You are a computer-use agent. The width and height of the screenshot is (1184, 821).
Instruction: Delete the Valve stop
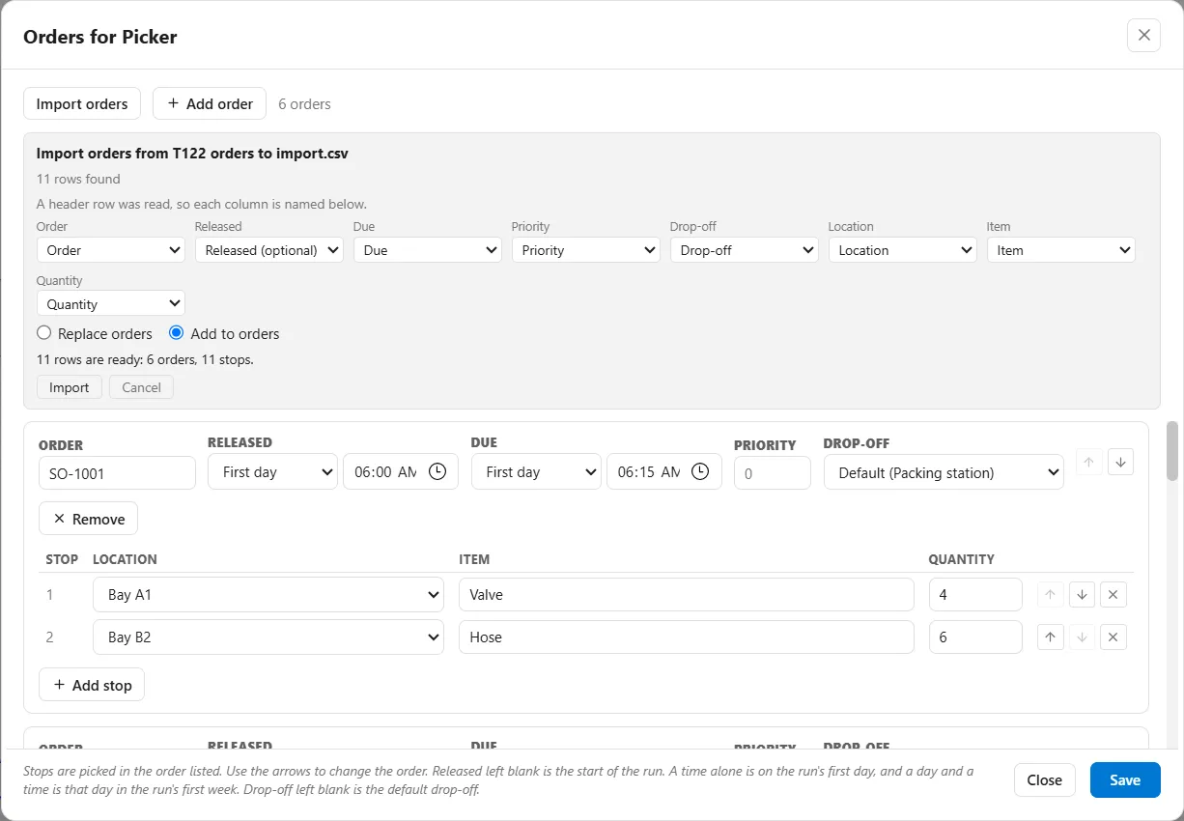(1113, 595)
